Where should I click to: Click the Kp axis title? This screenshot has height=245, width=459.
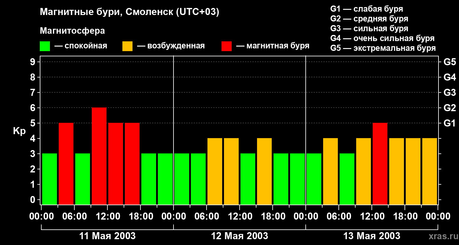(x=19, y=131)
